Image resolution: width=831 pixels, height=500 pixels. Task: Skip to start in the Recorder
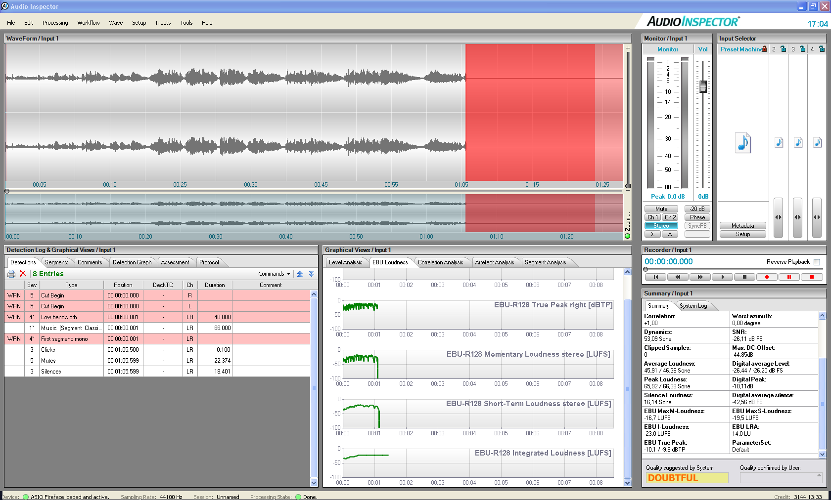[x=655, y=277]
